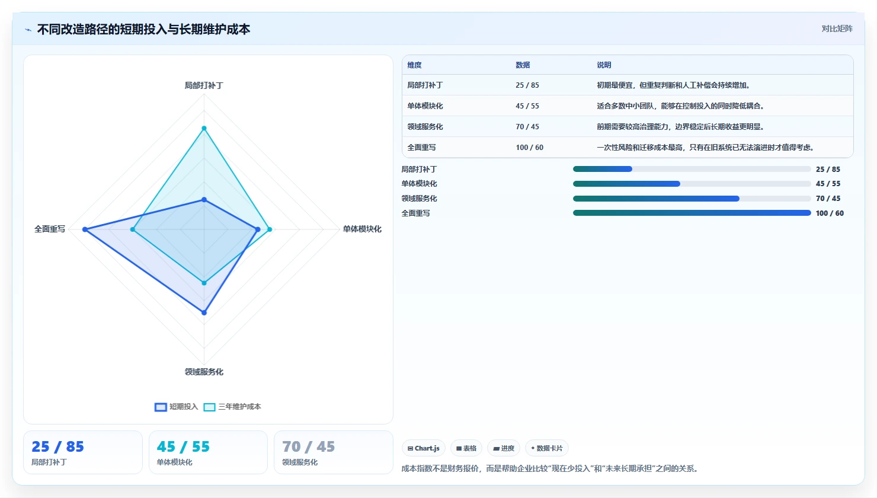Click the page title 不同改造路径的短期投入与长期维护成本

click(143, 29)
